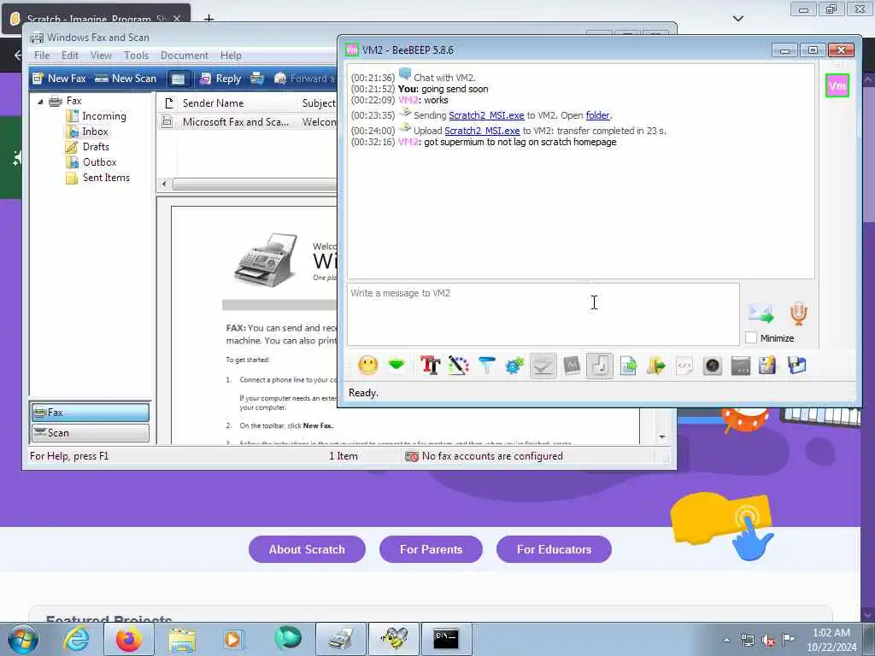The width and height of the screenshot is (875, 656).
Task: Click the New Fax toolbar button
Action: pyautogui.click(x=59, y=79)
